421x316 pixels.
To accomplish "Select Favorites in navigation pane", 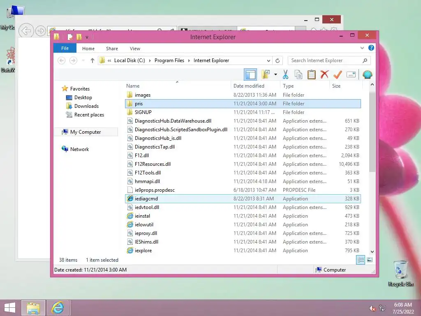I will tap(79, 89).
